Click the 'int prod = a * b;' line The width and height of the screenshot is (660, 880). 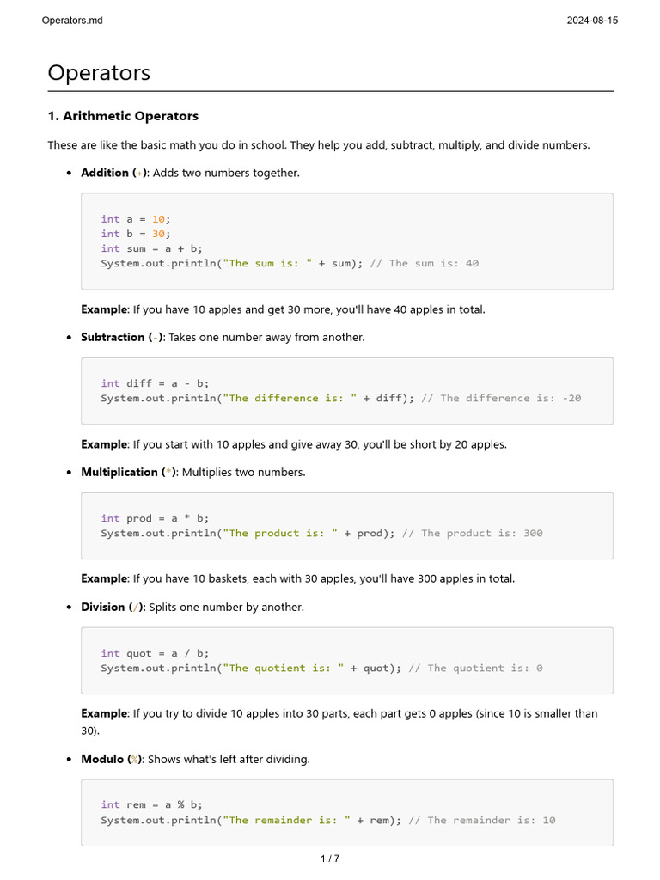(155, 518)
